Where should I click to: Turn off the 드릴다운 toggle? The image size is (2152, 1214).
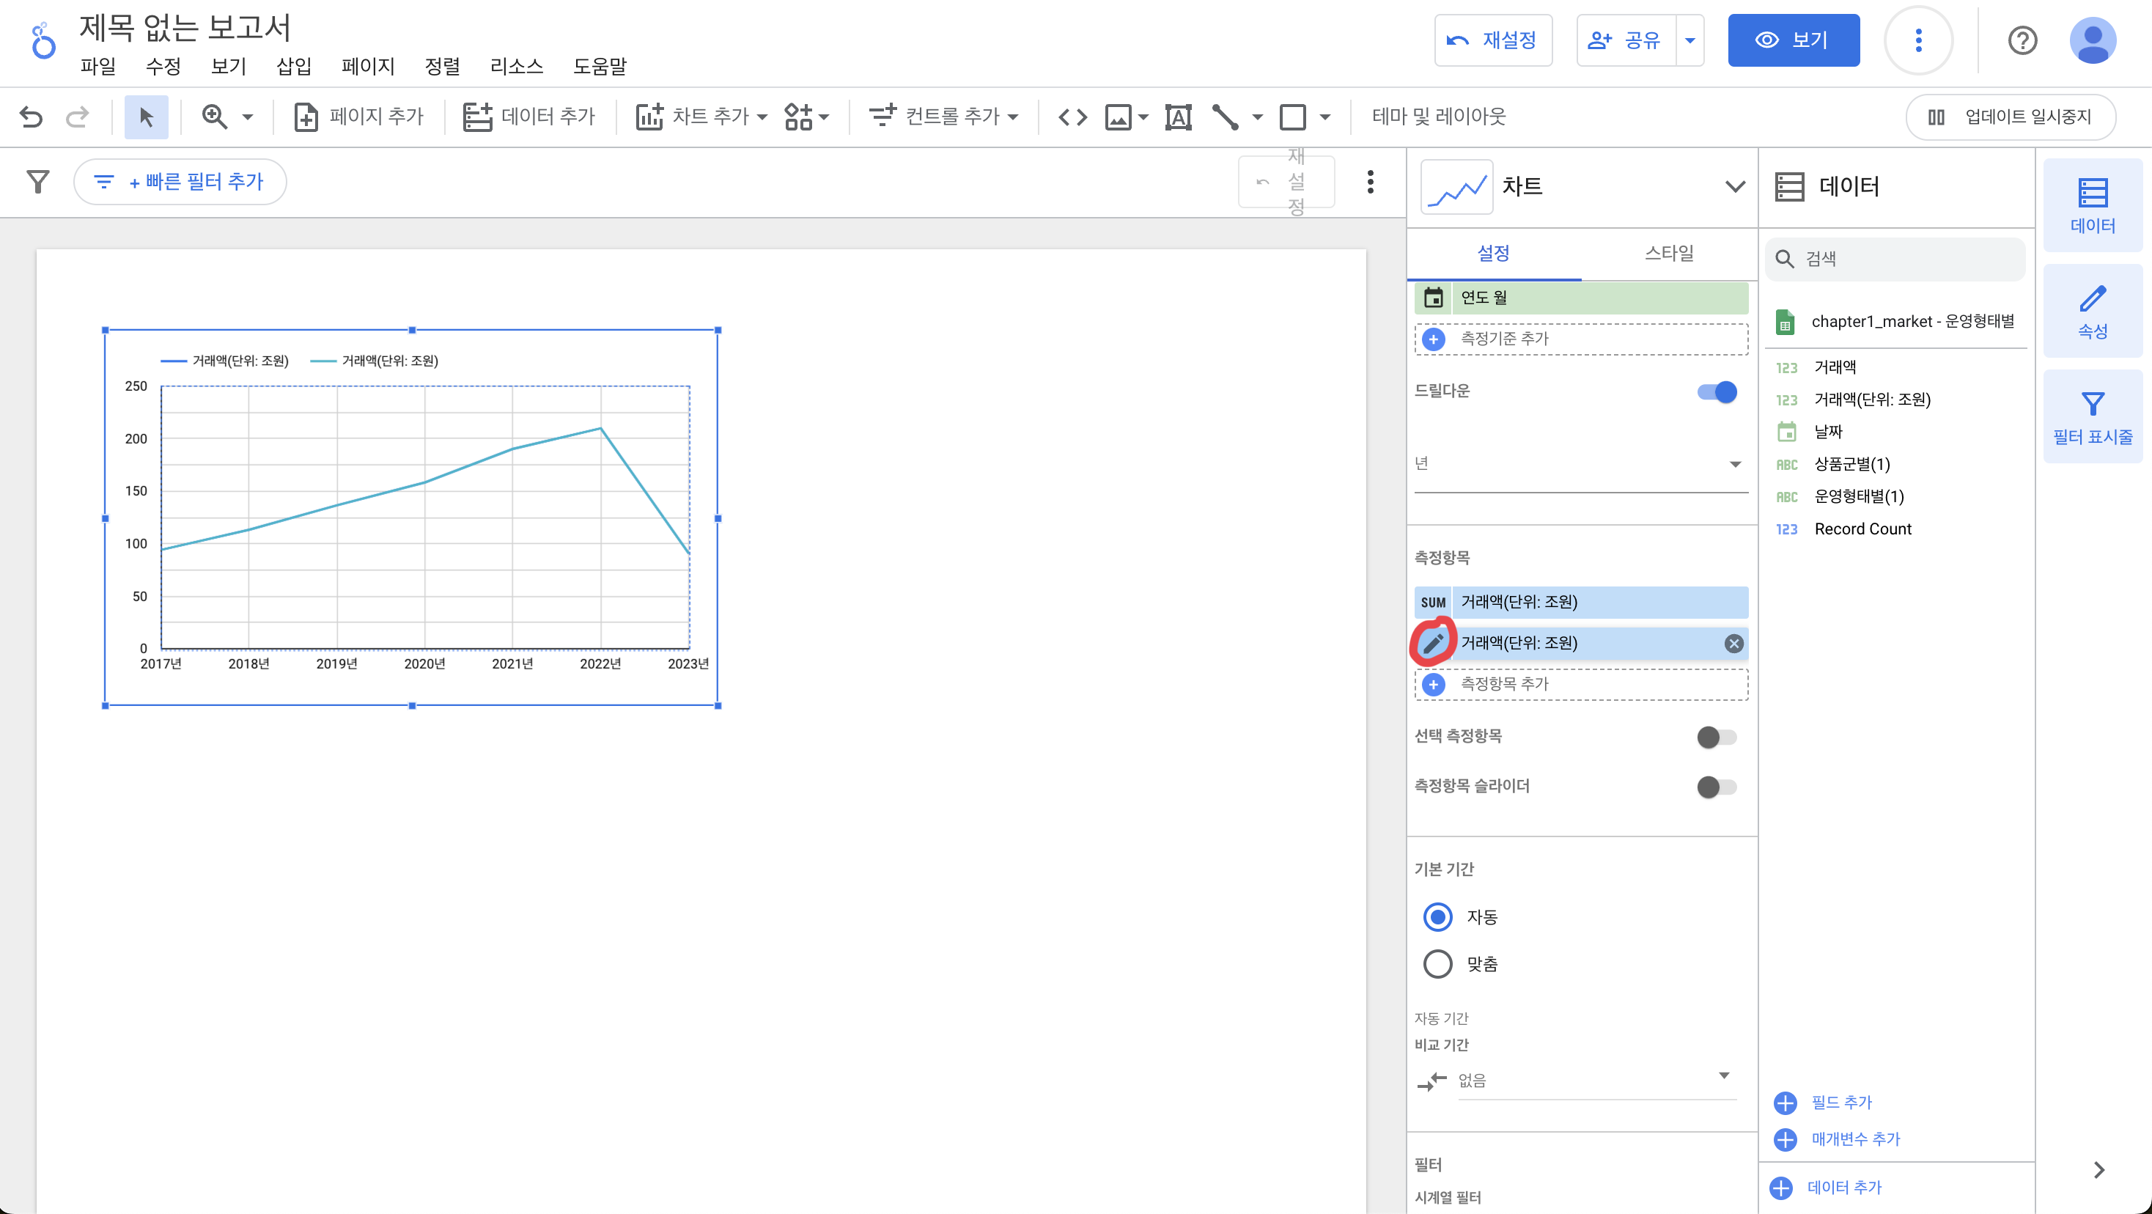pos(1717,391)
